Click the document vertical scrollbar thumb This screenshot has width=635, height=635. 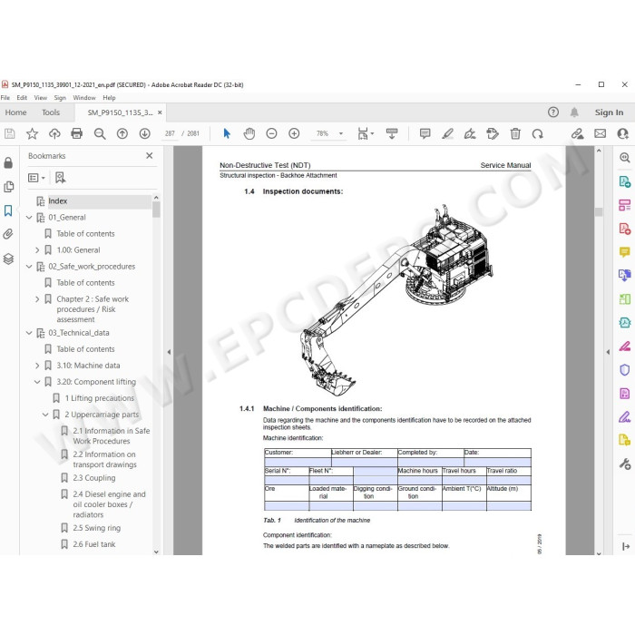coord(599,211)
